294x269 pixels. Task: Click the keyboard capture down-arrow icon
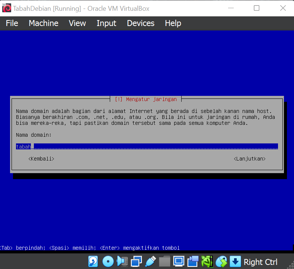pos(235,261)
